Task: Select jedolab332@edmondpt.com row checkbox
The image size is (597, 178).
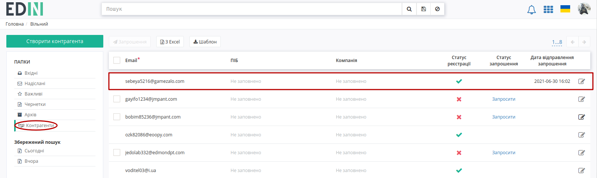Action: click(x=117, y=153)
